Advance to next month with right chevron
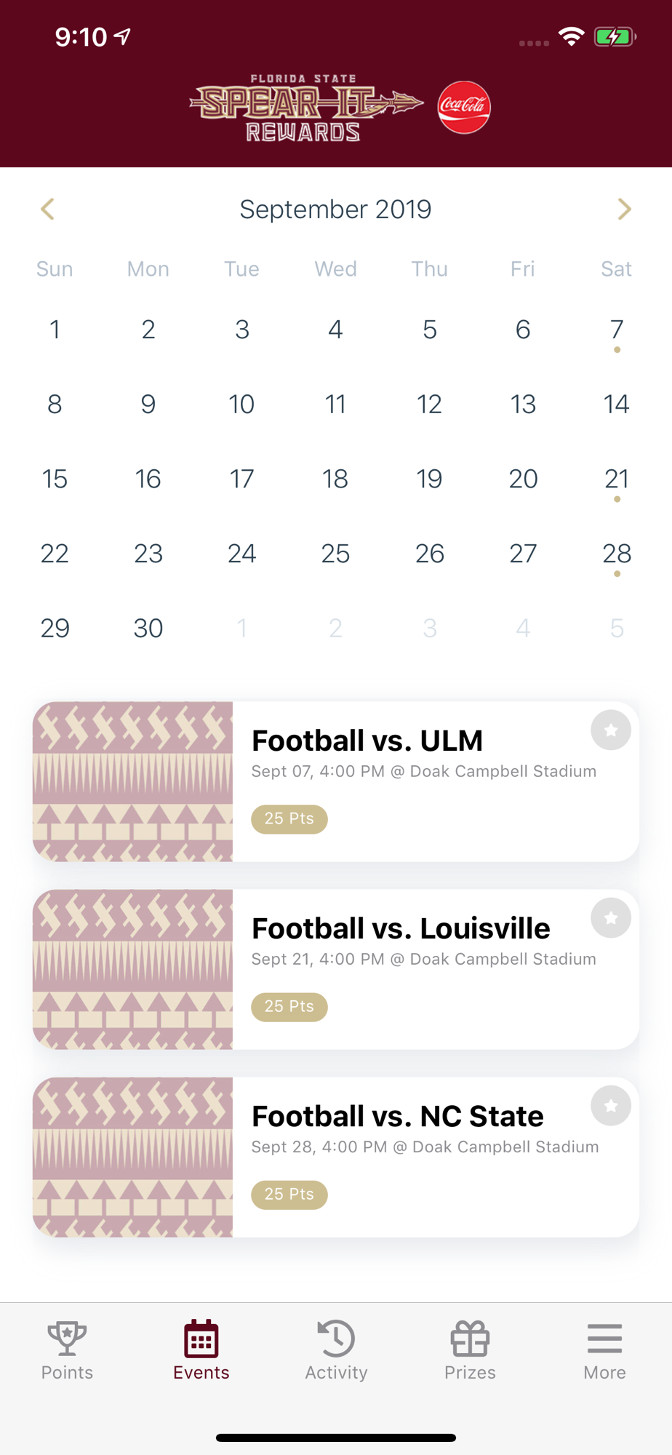 [x=624, y=209]
